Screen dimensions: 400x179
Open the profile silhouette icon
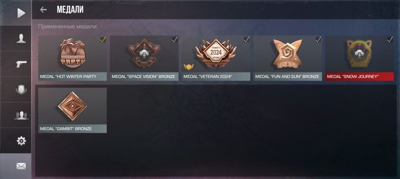pos(21,38)
